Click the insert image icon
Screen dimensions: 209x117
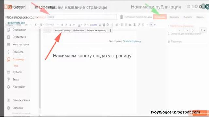tap(100, 25)
